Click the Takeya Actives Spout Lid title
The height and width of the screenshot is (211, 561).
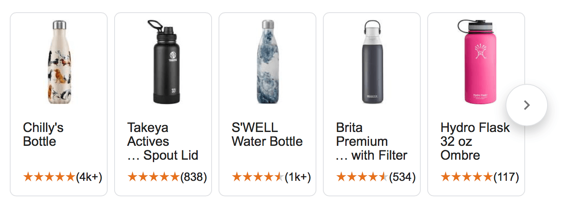(163, 141)
